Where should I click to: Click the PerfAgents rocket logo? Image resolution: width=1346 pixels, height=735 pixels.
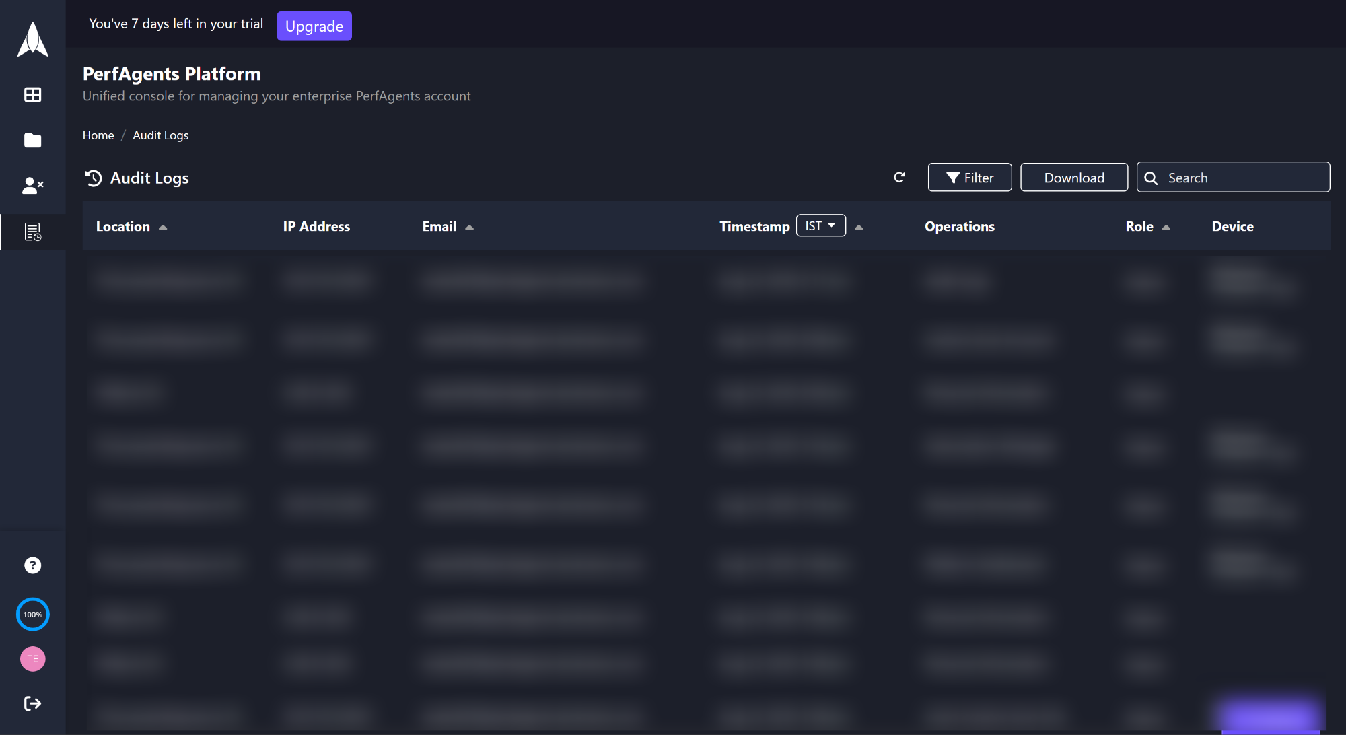coord(32,39)
